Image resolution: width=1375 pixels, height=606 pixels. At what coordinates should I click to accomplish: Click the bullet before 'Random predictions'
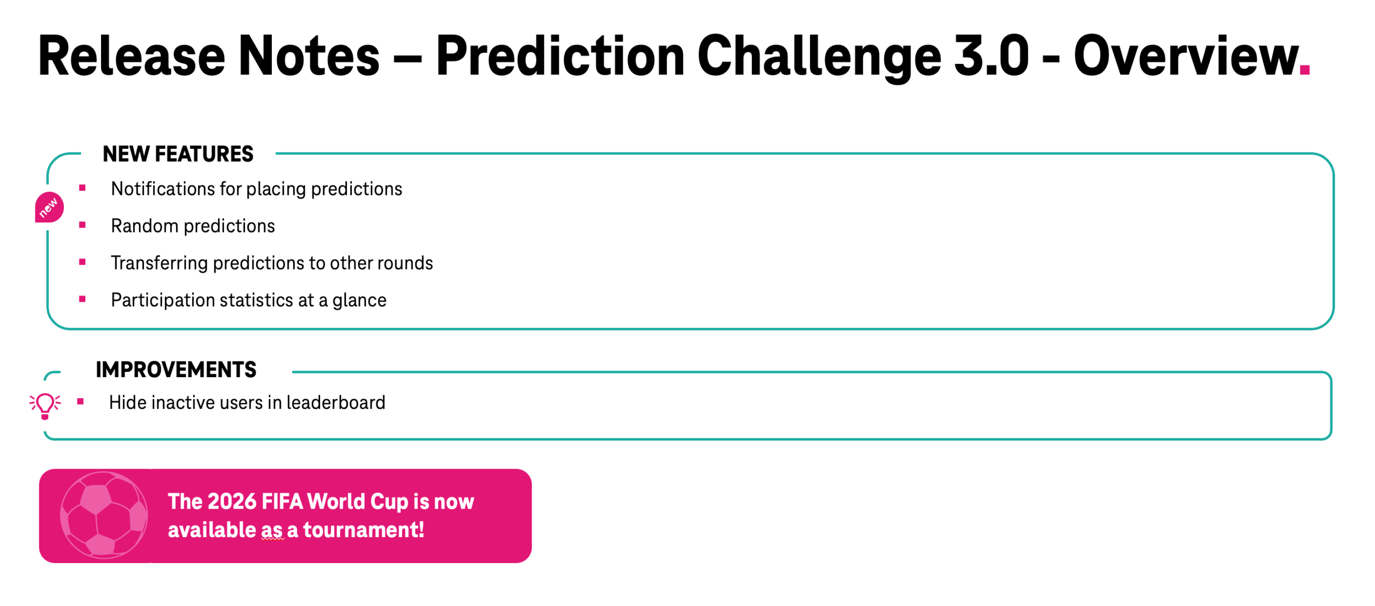[x=82, y=225]
